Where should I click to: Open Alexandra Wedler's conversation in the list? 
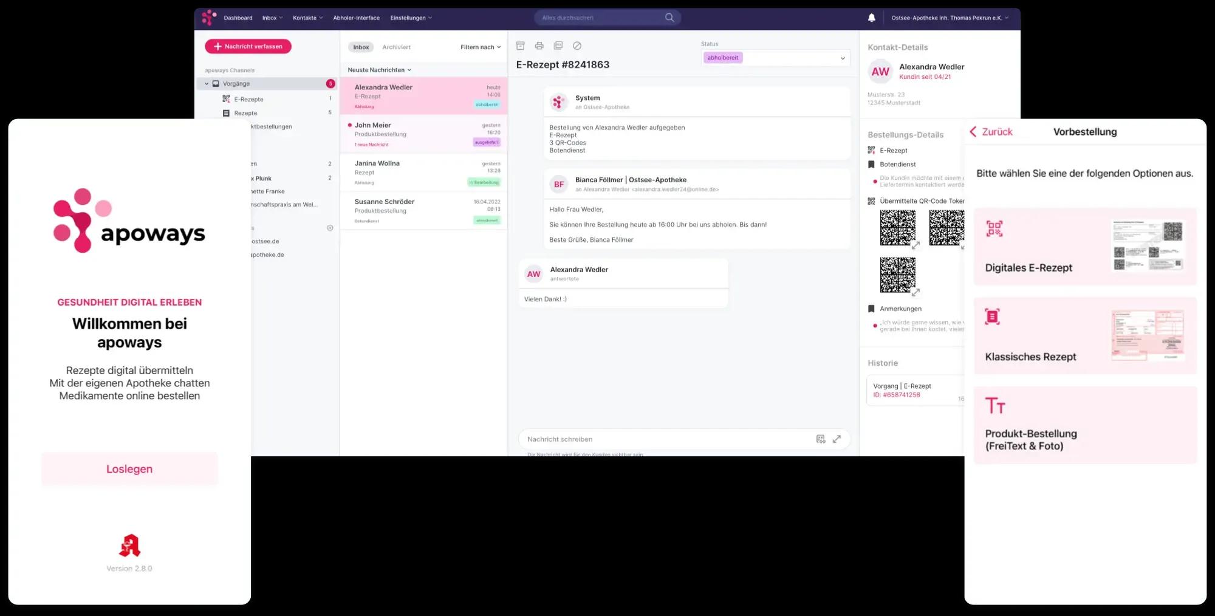424,96
